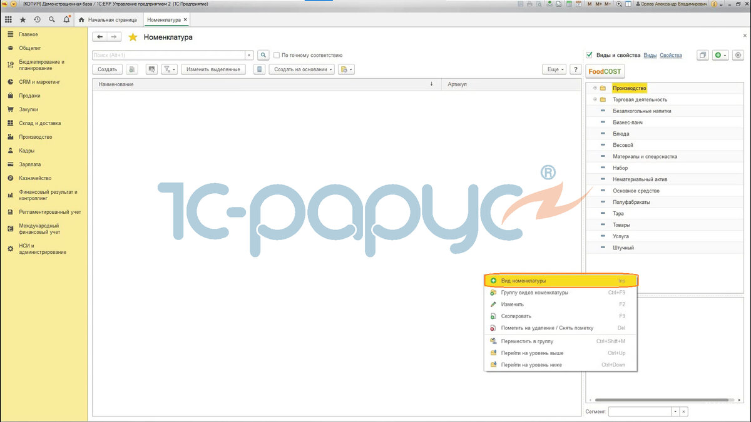751x422 pixels.
Task: Choose Перейти на уровень ниже
Action: [561, 365]
